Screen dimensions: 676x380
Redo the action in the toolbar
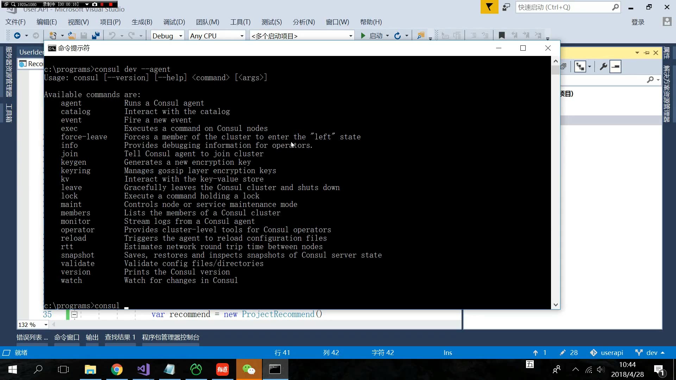pyautogui.click(x=131, y=36)
